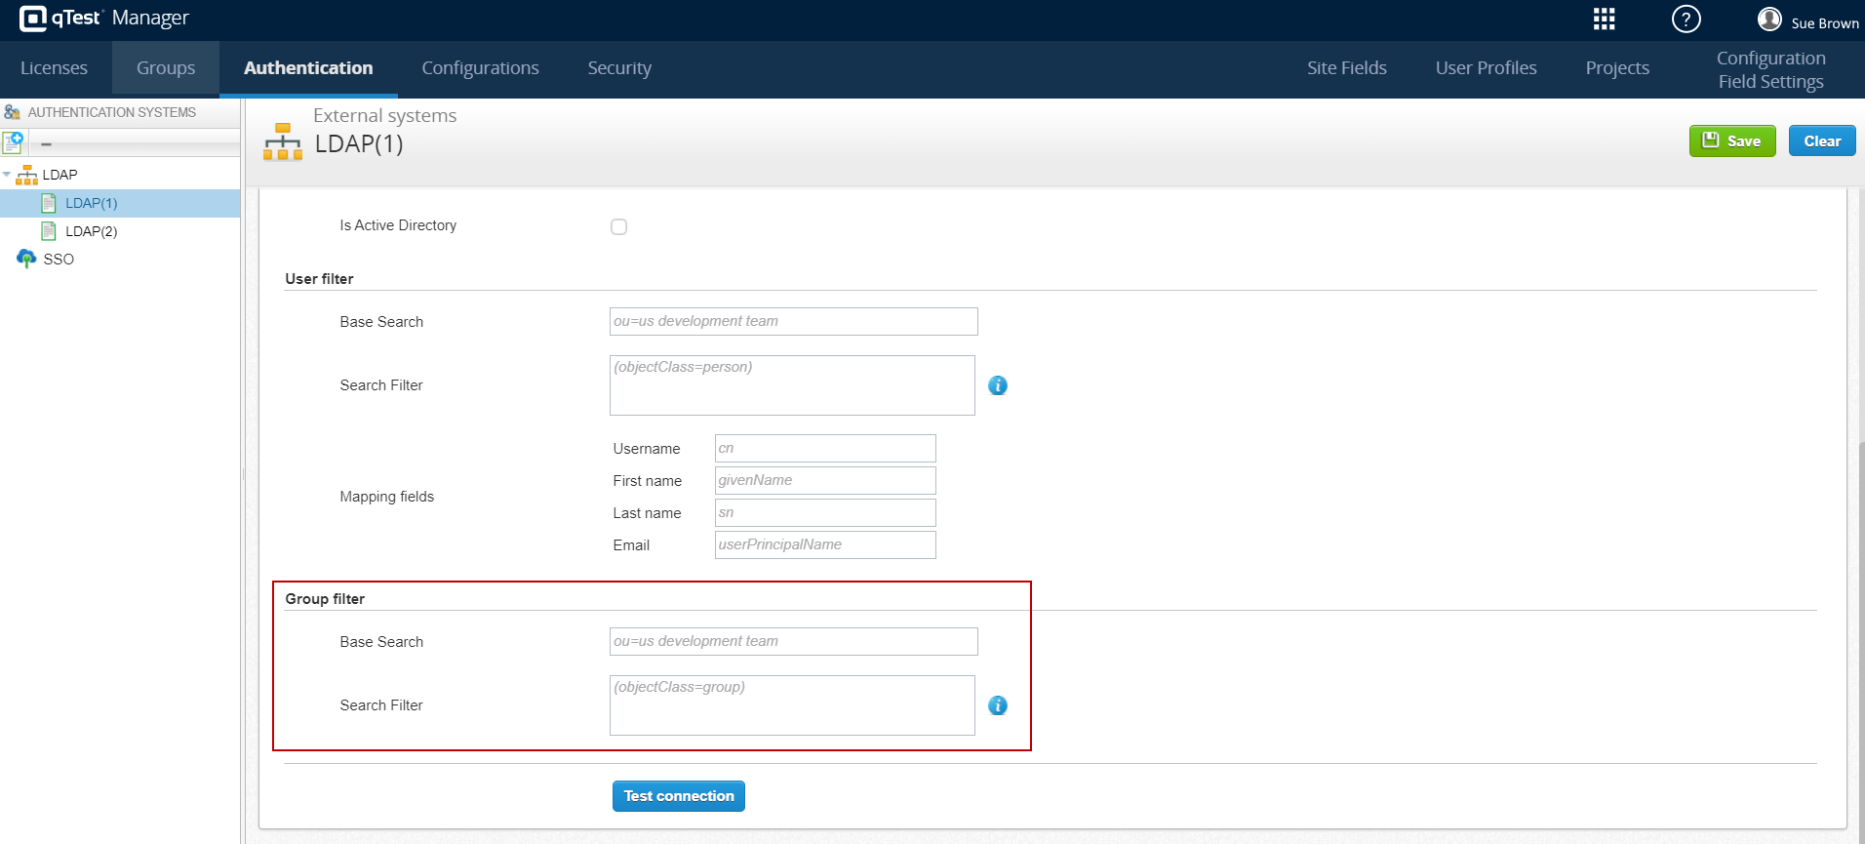Viewport: 1865px width, 844px height.
Task: Click the remove (minus) icon in sidebar toolbar
Action: (46, 143)
